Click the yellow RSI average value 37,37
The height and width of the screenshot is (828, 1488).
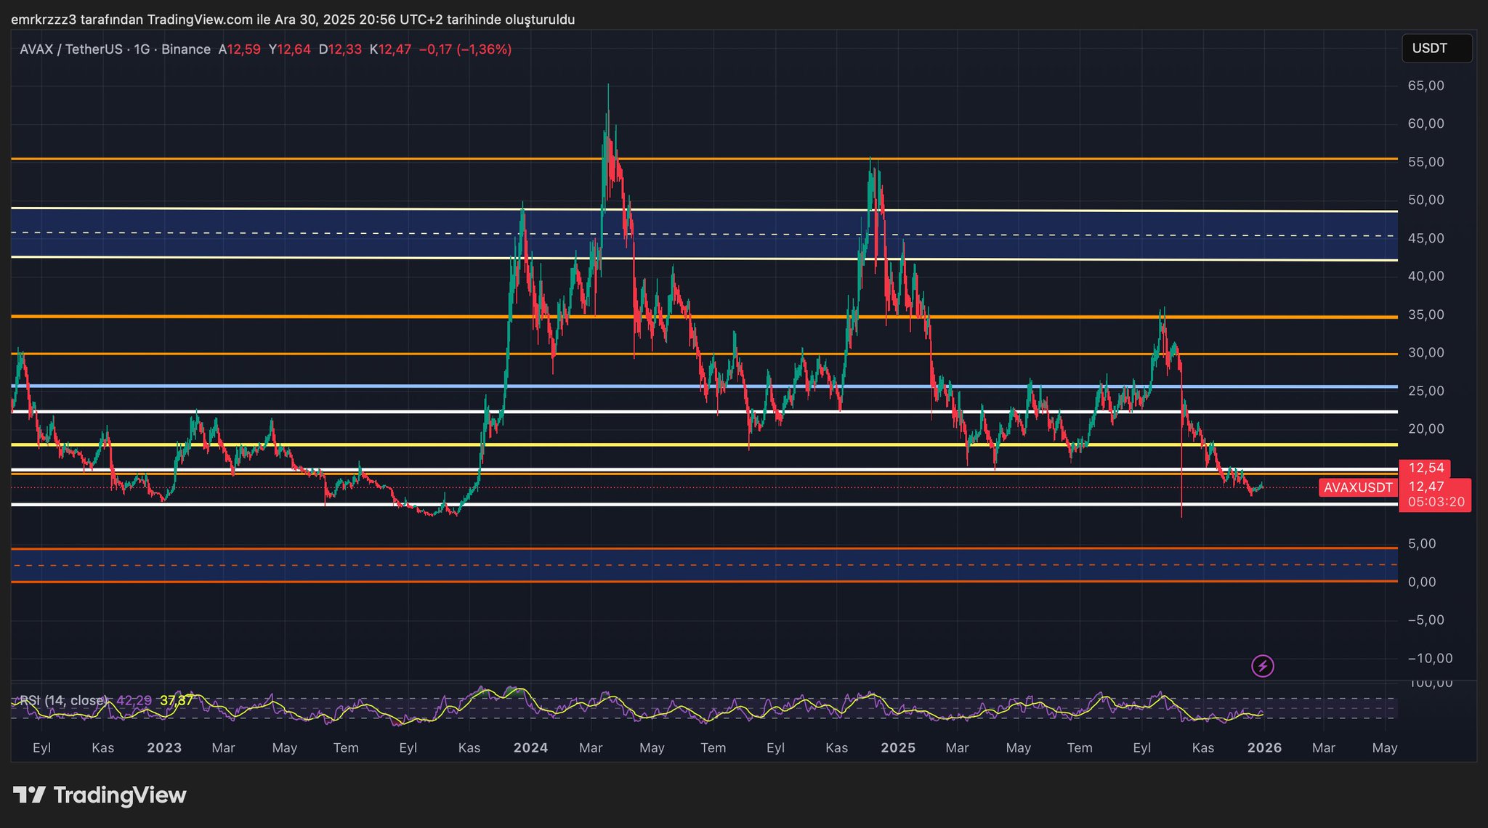(177, 700)
